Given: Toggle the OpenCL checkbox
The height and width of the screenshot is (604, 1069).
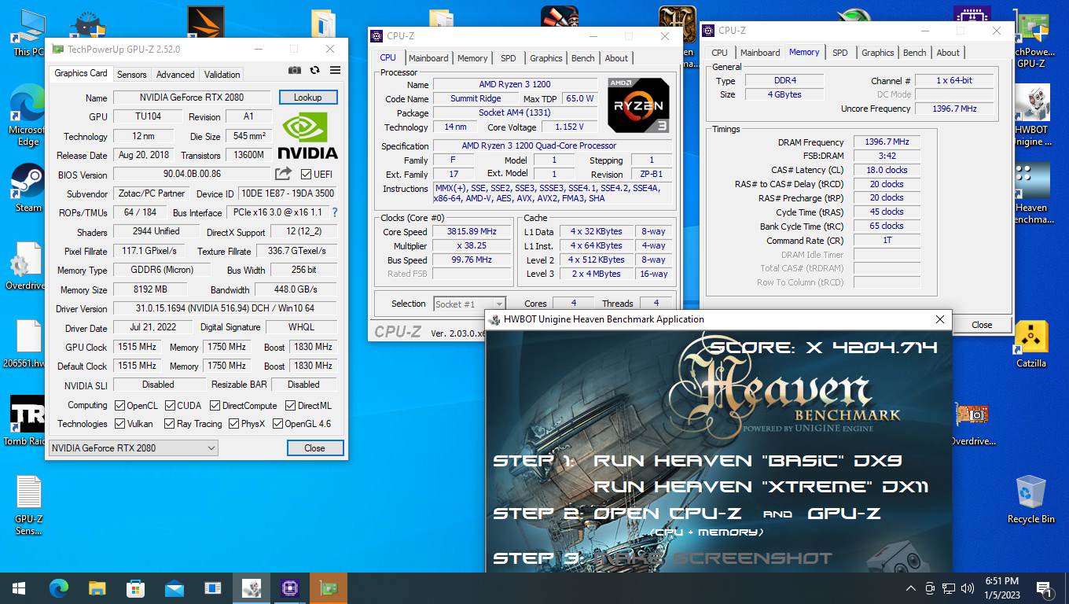Looking at the screenshot, I should [x=119, y=406].
